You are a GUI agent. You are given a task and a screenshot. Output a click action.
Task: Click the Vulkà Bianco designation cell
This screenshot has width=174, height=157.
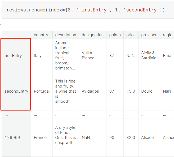[x=88, y=55]
